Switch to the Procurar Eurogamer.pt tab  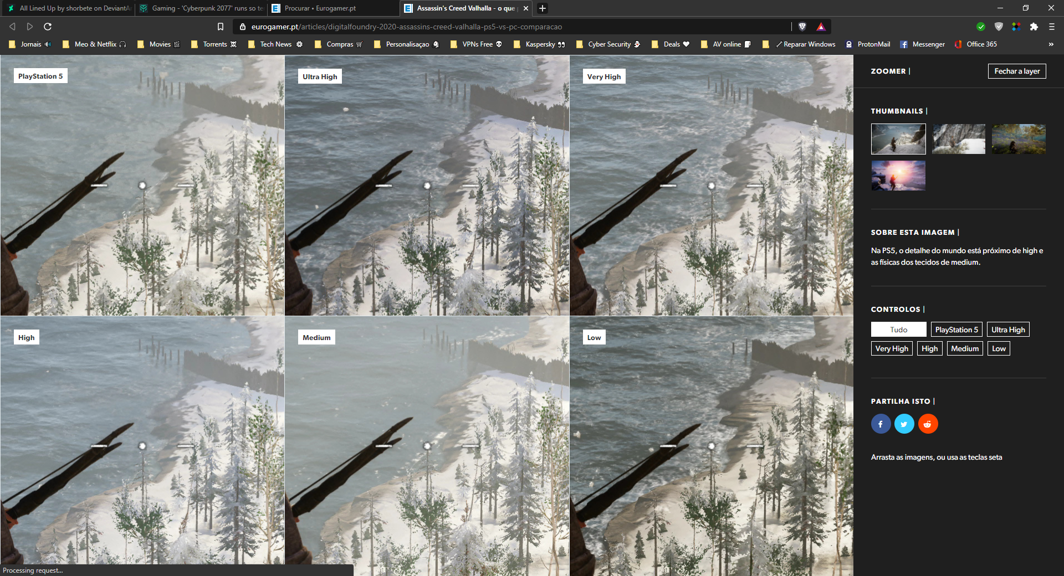334,8
